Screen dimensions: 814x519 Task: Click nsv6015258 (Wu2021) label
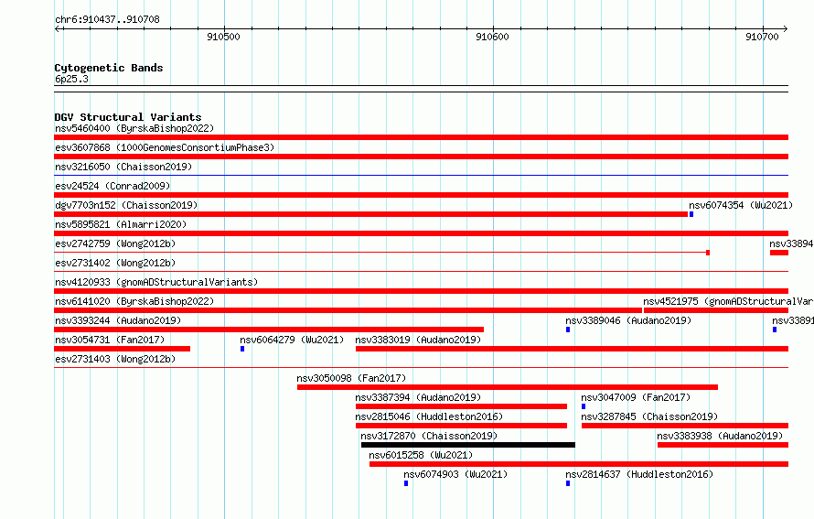click(421, 455)
